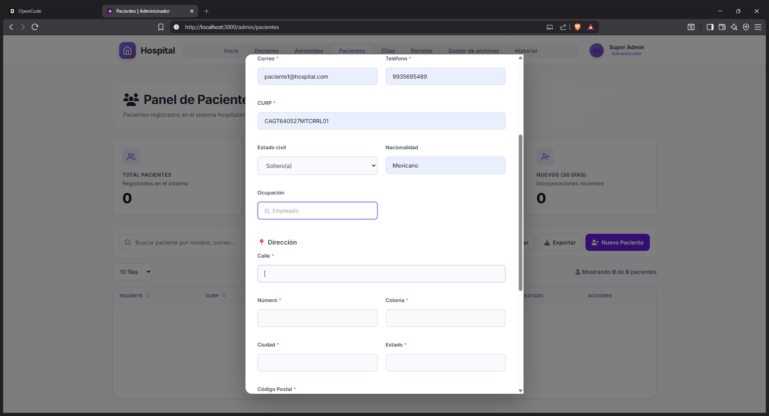Click the Total Pacientes card icon
Screen dimensions: 769x416
(131, 157)
